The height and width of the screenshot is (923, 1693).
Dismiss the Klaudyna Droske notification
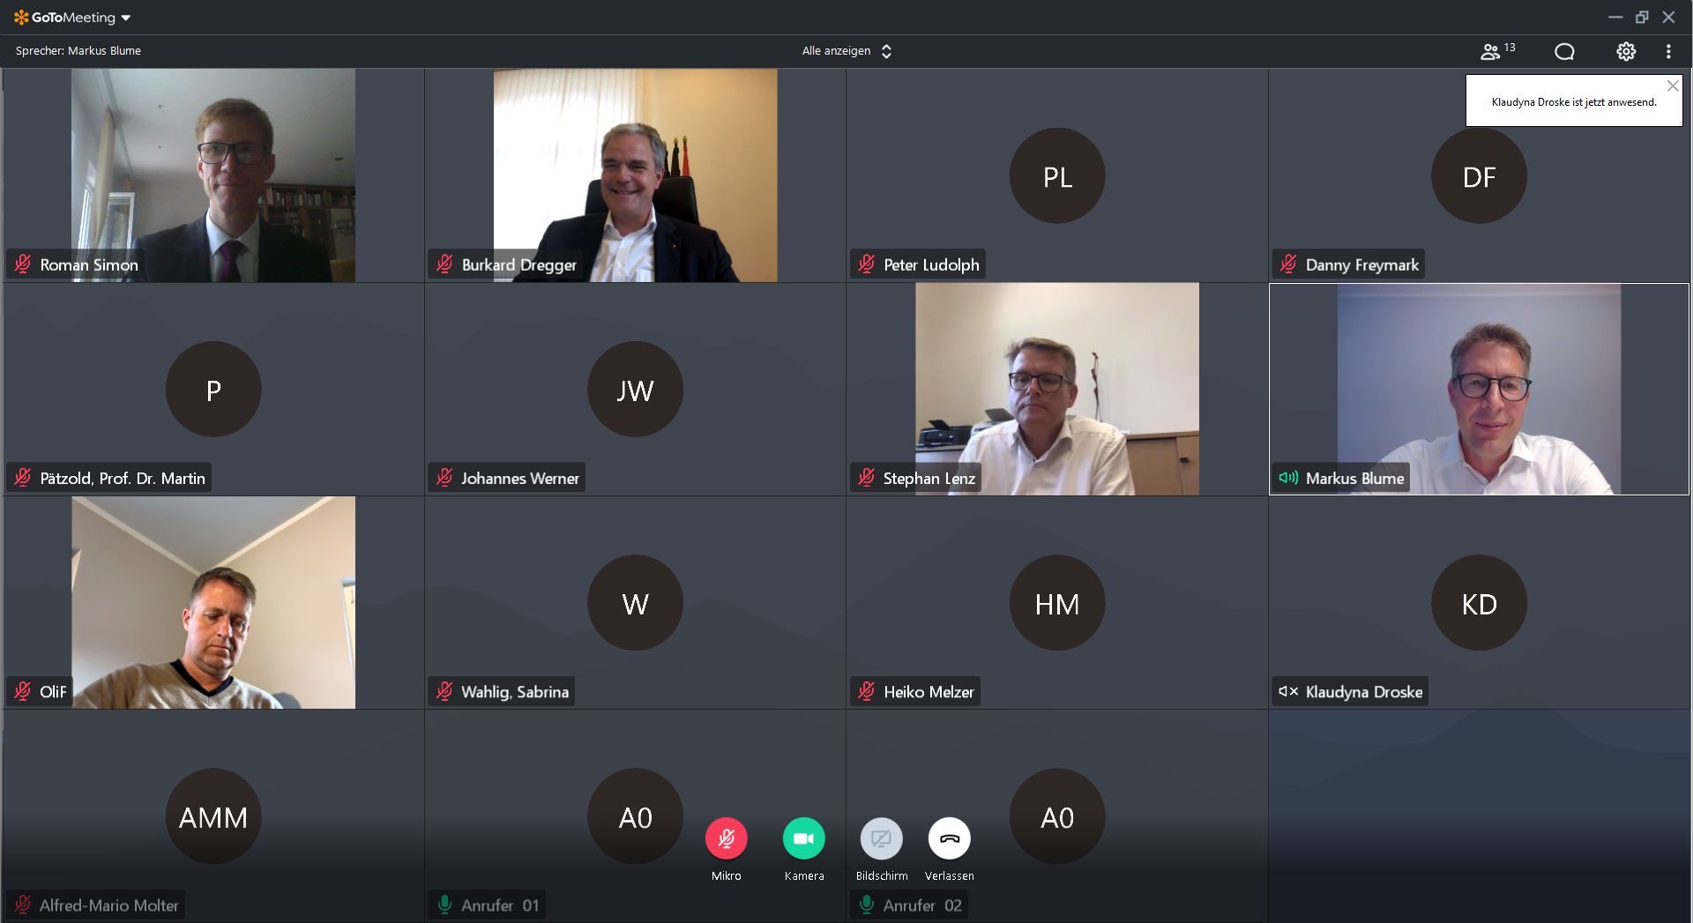[1673, 86]
